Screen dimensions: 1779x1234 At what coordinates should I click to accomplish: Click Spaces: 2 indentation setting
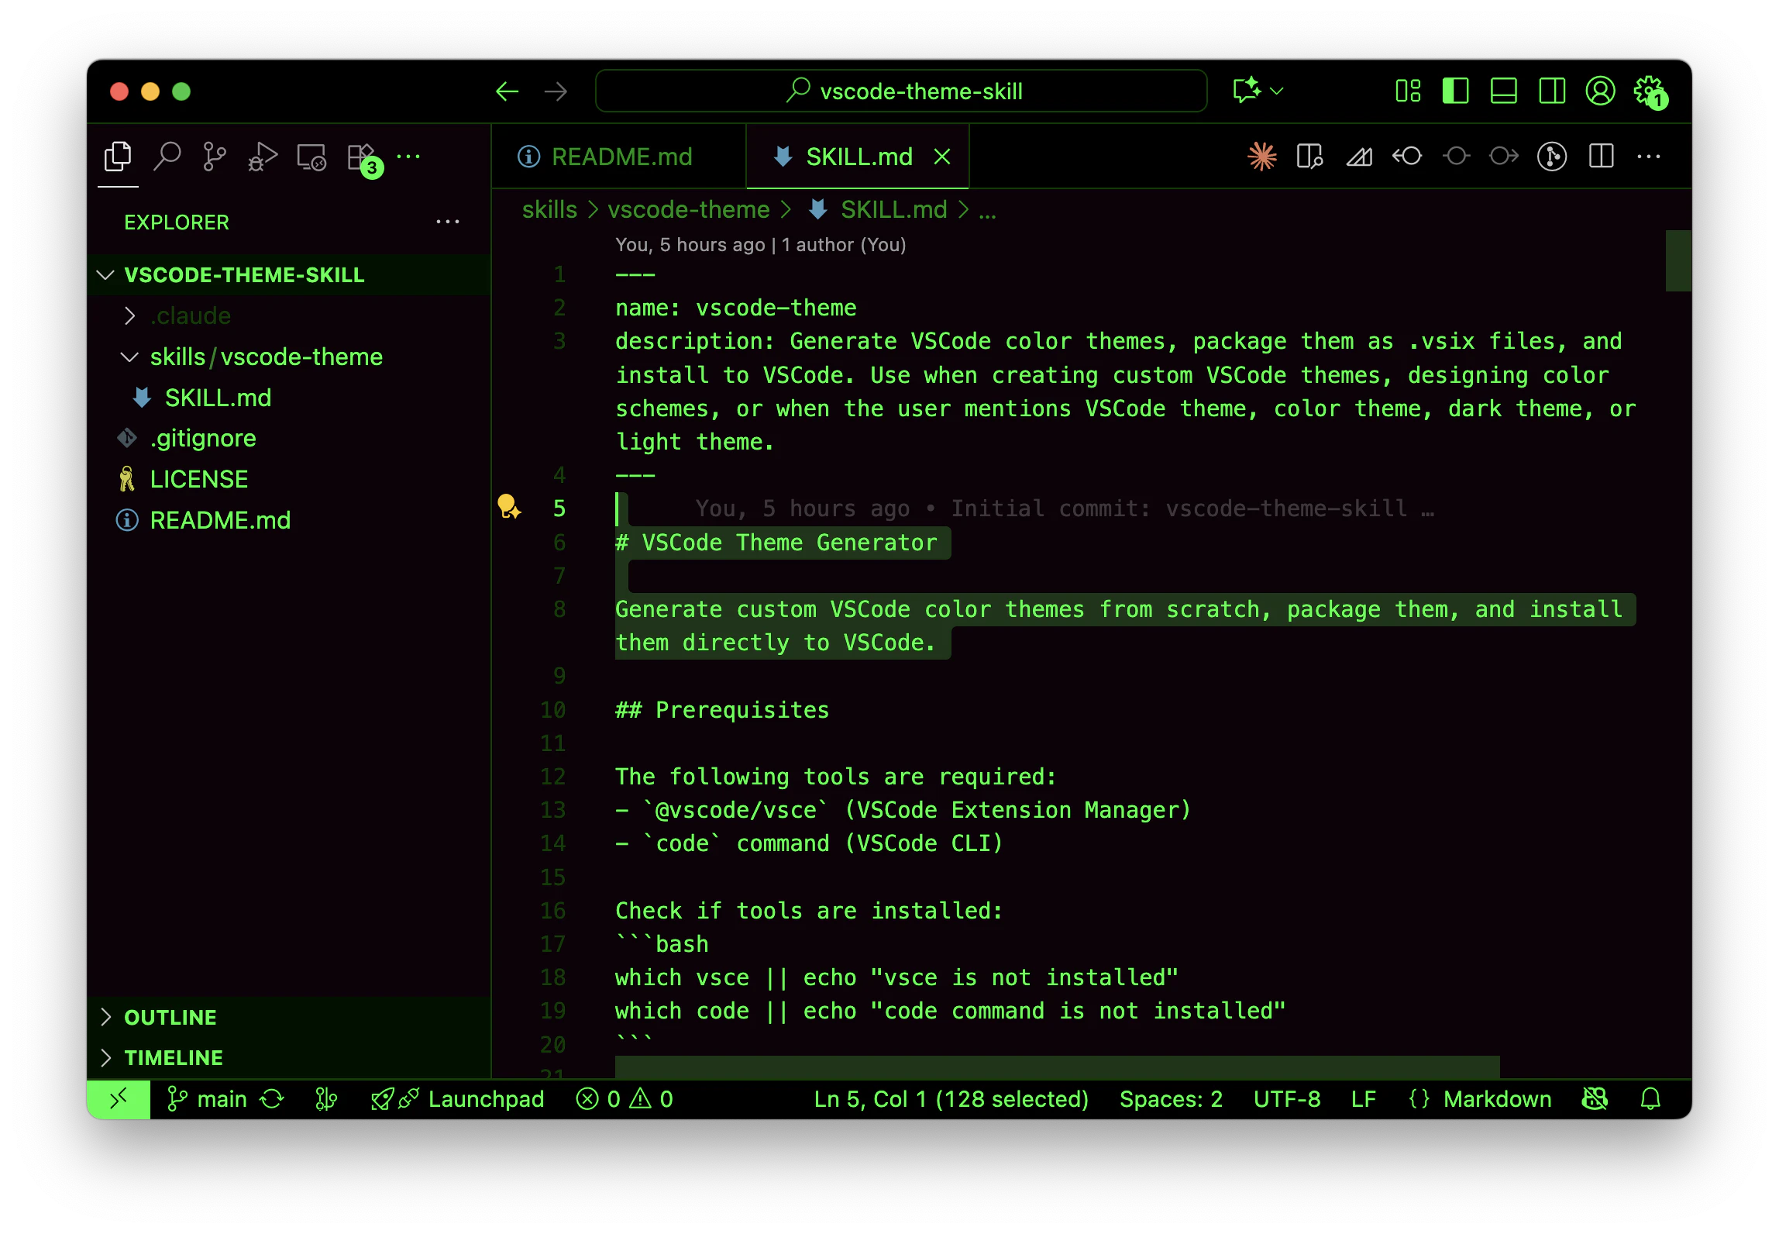coord(1171,1099)
